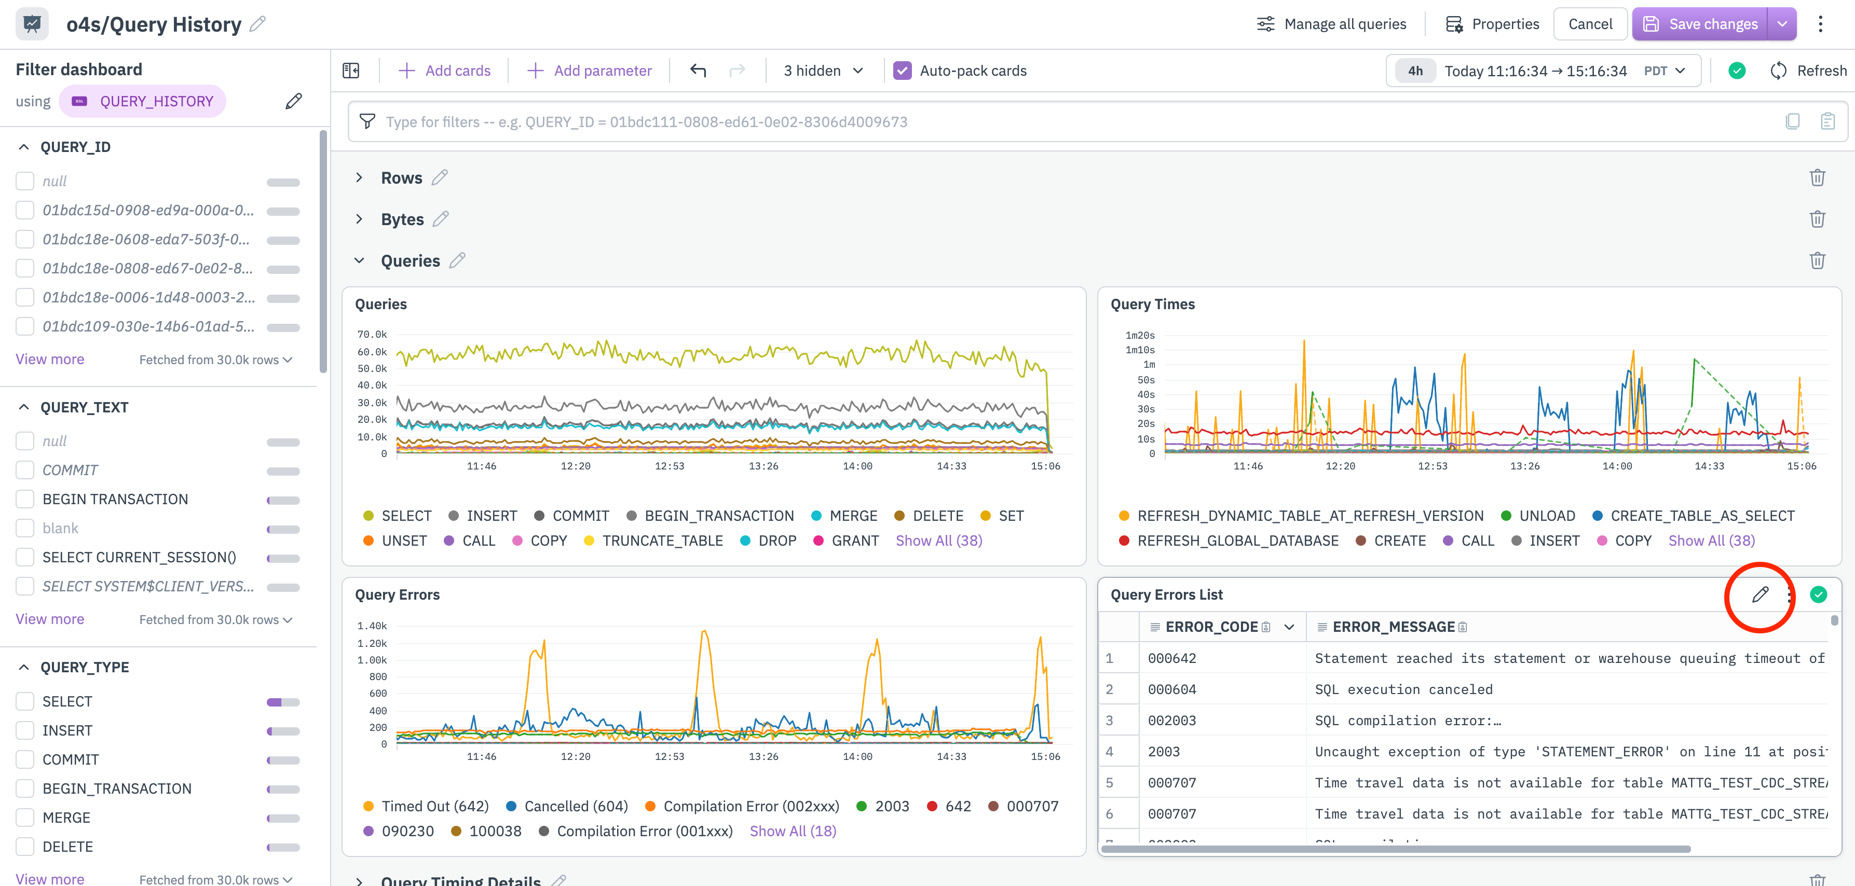
Task: Click paste filters clipboard icon
Action: (x=1827, y=121)
